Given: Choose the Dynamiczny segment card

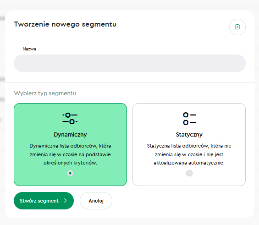Looking at the screenshot, I should pyautogui.click(x=71, y=144).
